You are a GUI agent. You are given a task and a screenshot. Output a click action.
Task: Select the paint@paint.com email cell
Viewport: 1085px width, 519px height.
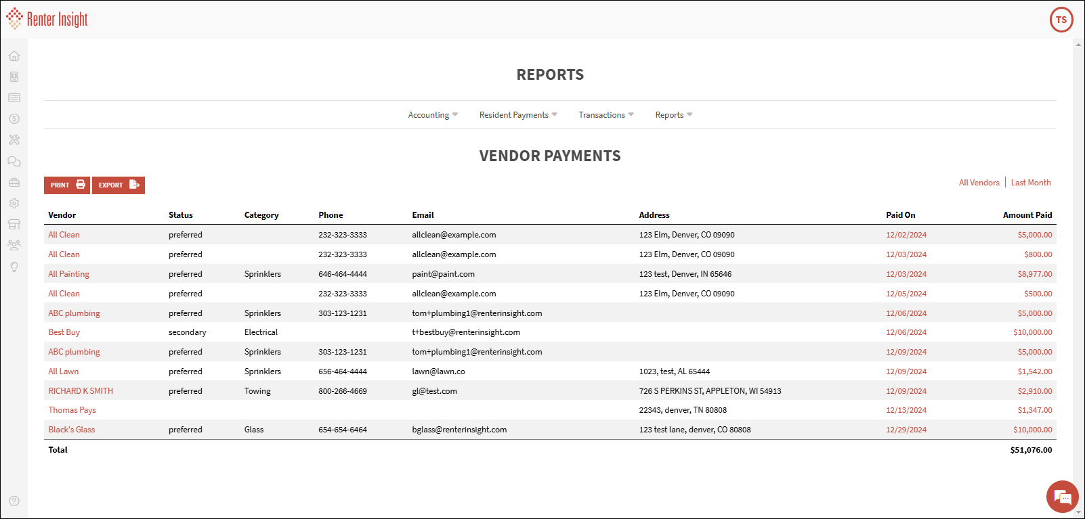pyautogui.click(x=443, y=274)
